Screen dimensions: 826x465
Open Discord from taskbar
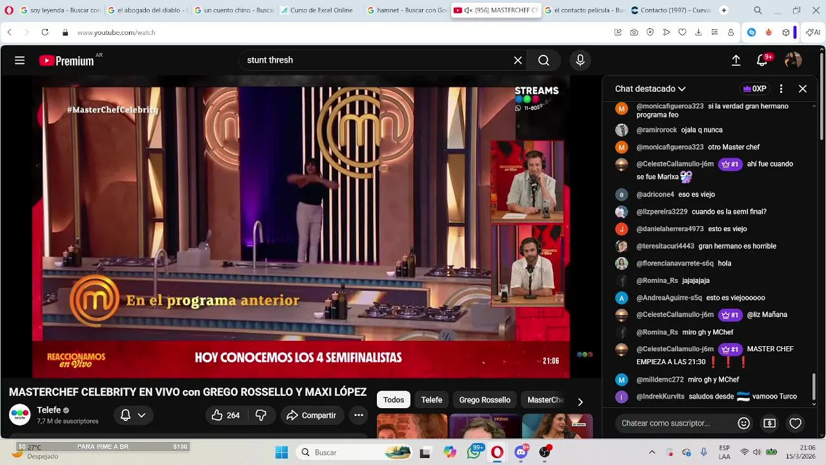(521, 453)
